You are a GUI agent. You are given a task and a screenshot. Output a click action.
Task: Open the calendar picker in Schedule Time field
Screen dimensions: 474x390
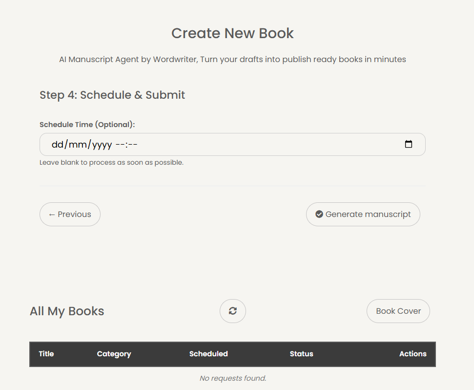point(409,144)
